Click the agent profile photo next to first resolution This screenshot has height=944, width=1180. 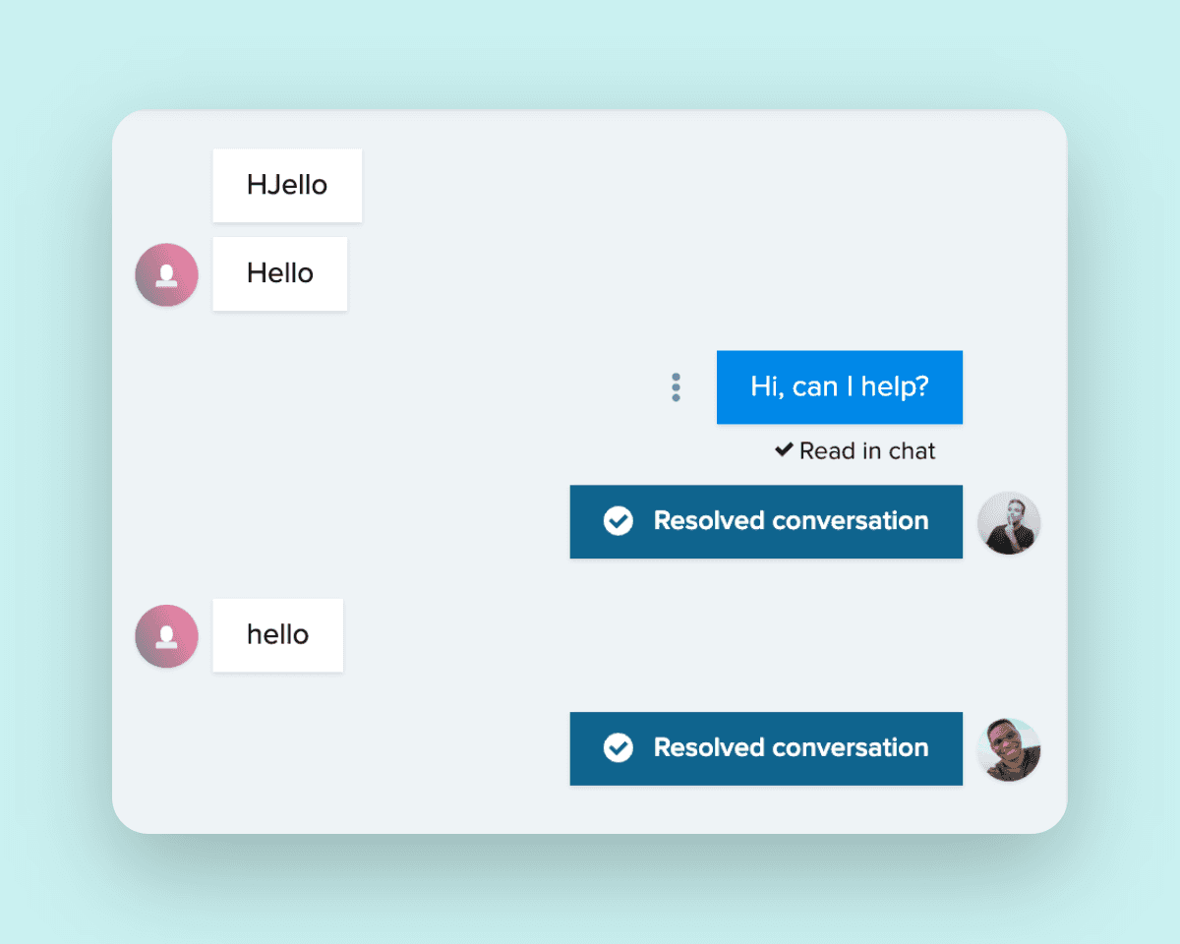click(1009, 522)
